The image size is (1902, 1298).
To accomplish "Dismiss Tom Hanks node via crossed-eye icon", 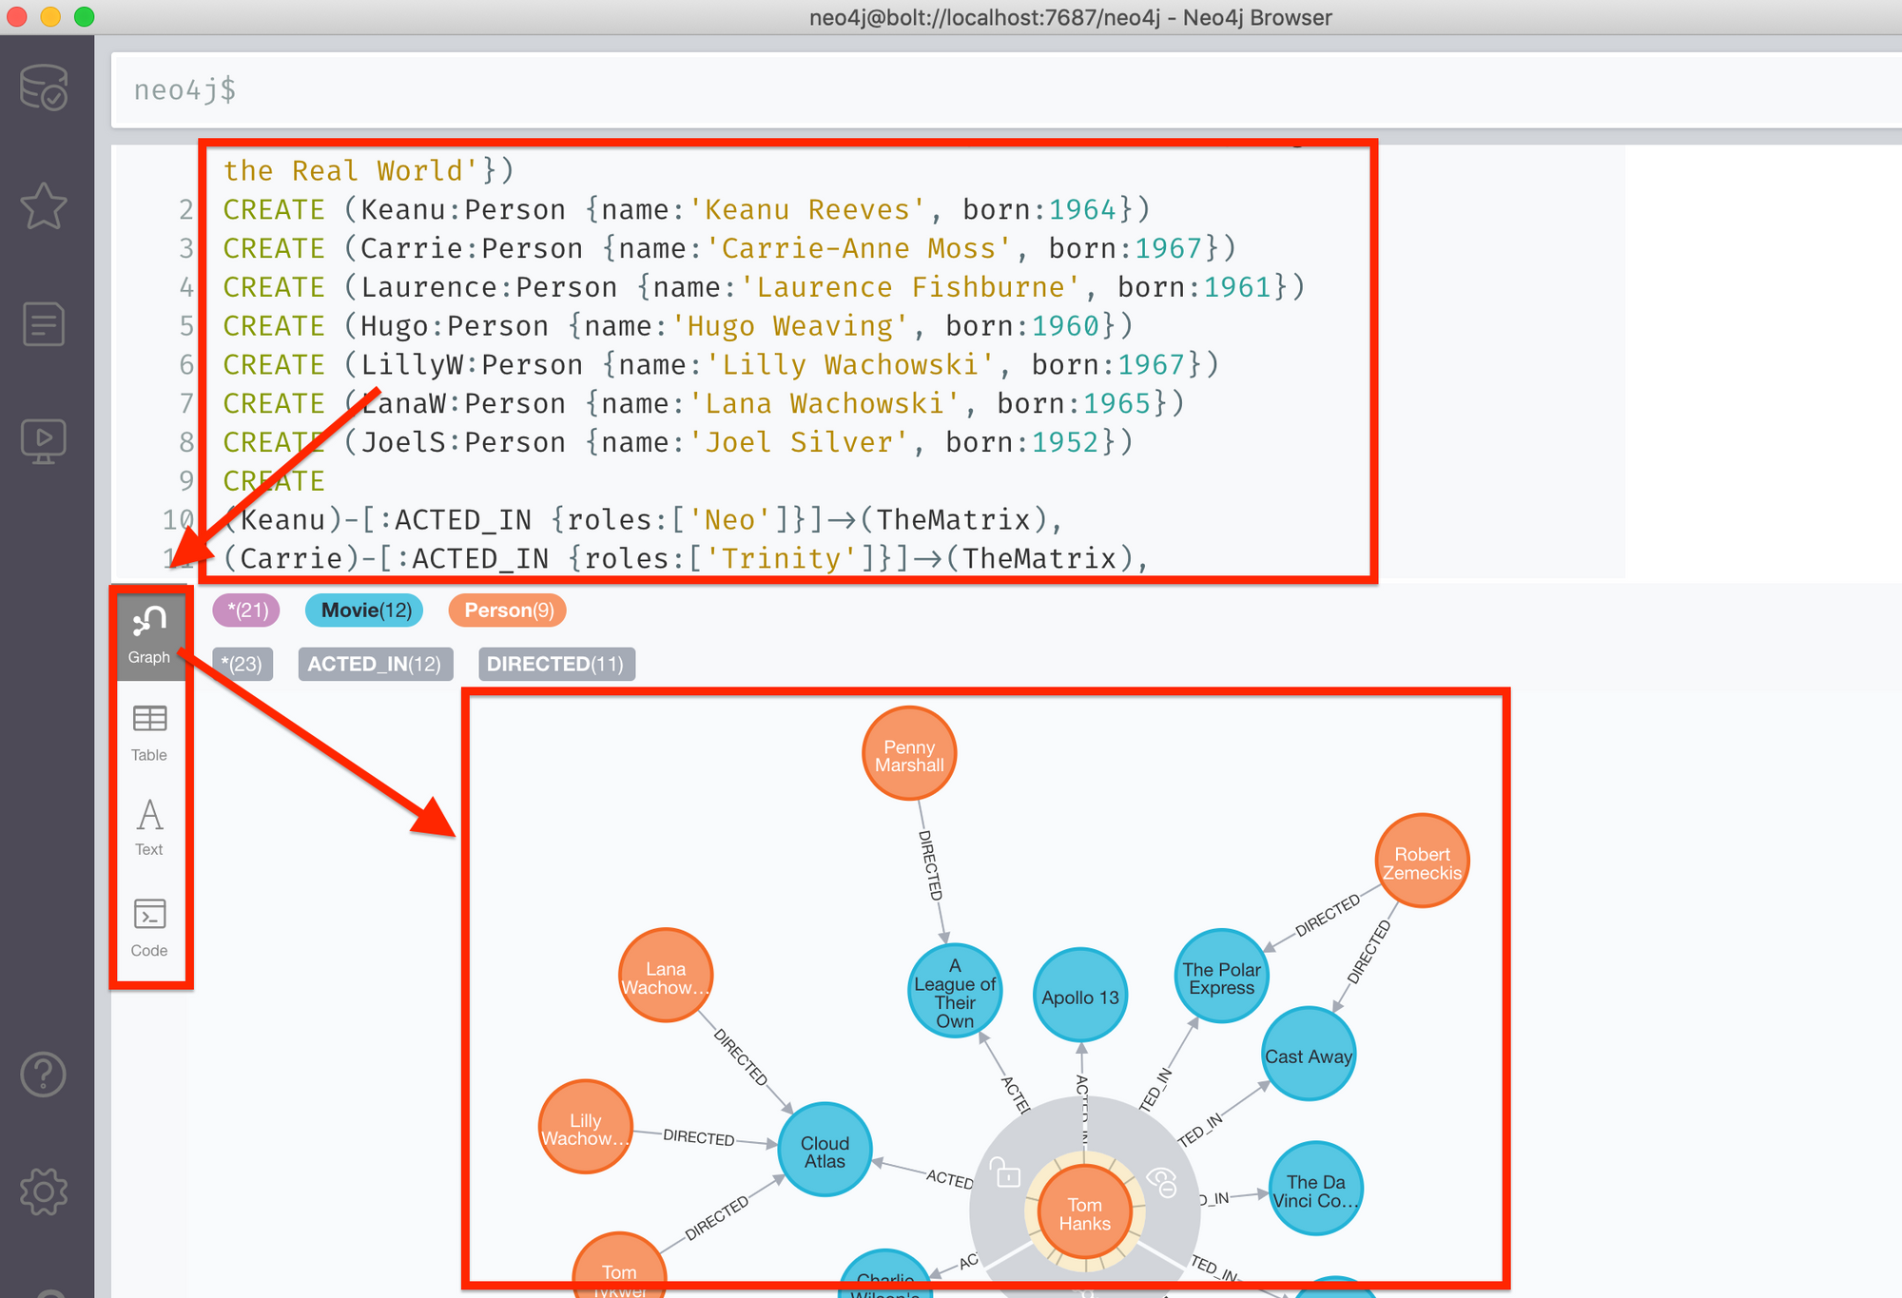I will click(1162, 1182).
